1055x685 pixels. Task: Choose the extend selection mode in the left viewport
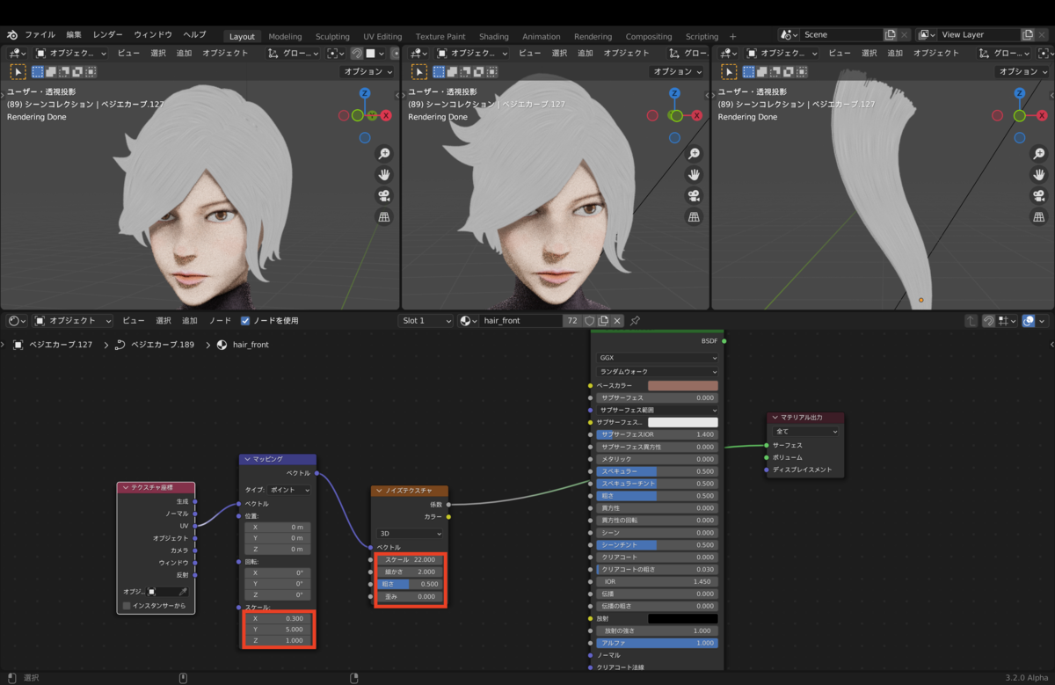51,72
